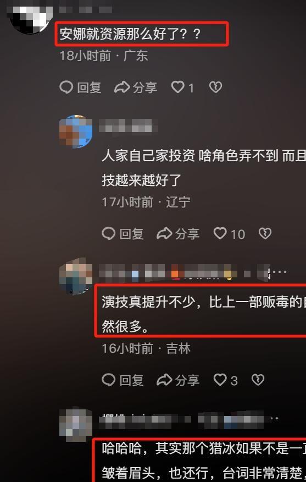Image resolution: width=306 pixels, height=482 pixels.
Task: Open the comment 安娜就资源那么好了
Action: coord(130,34)
